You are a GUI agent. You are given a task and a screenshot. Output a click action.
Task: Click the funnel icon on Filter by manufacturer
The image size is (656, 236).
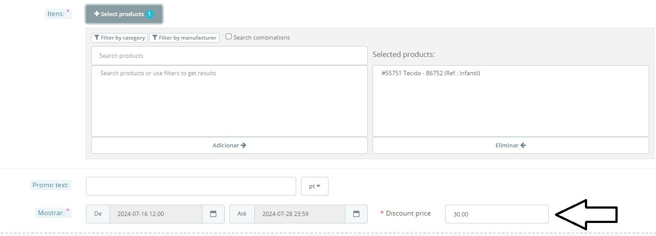point(155,38)
